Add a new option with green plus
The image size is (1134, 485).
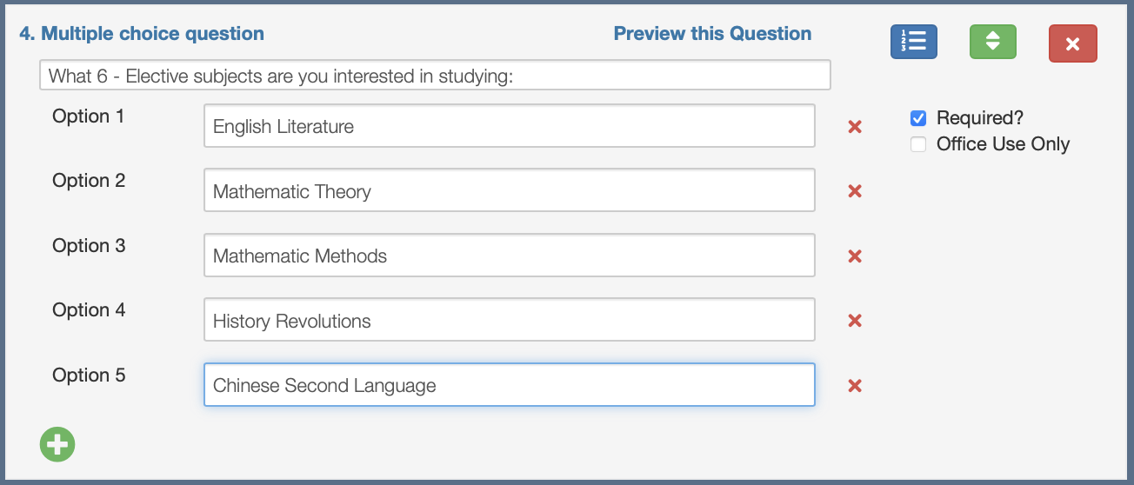57,445
